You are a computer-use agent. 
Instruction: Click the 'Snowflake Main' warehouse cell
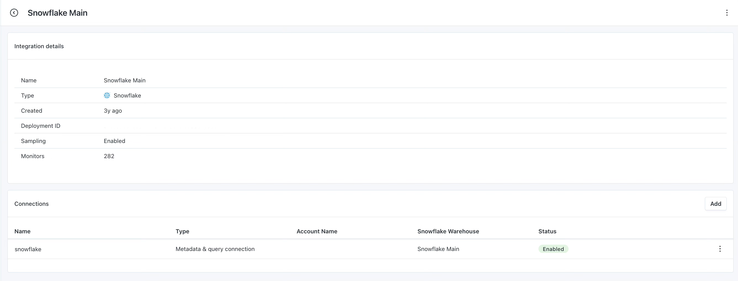(x=438, y=249)
